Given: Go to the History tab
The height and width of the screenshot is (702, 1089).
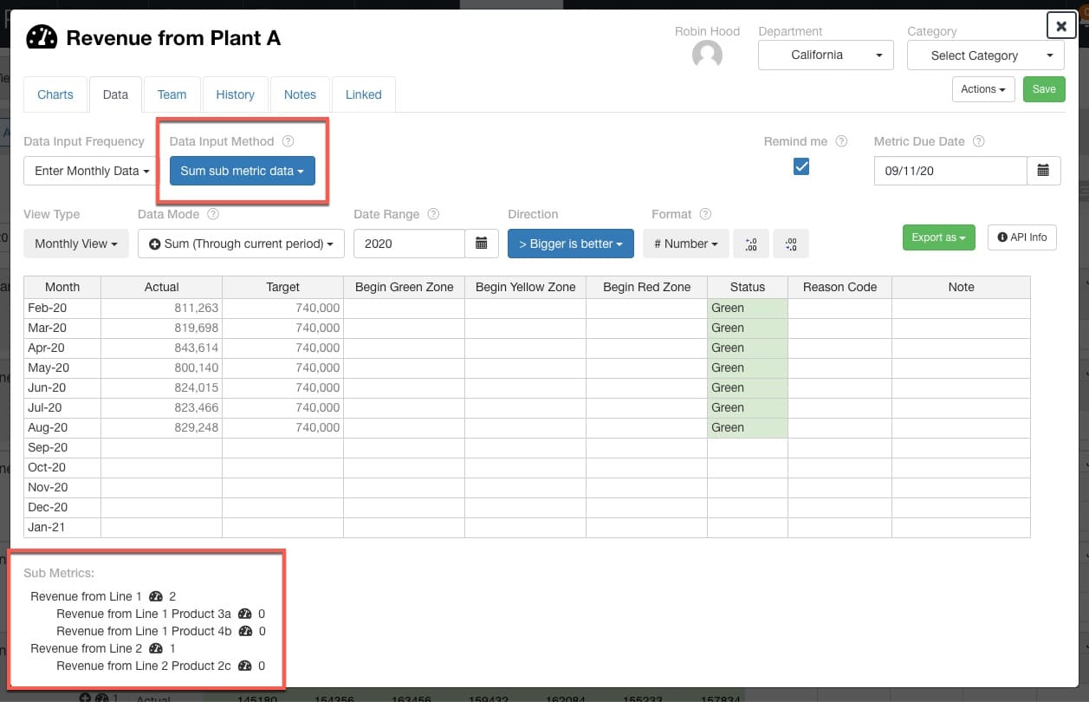Looking at the screenshot, I should click(236, 94).
